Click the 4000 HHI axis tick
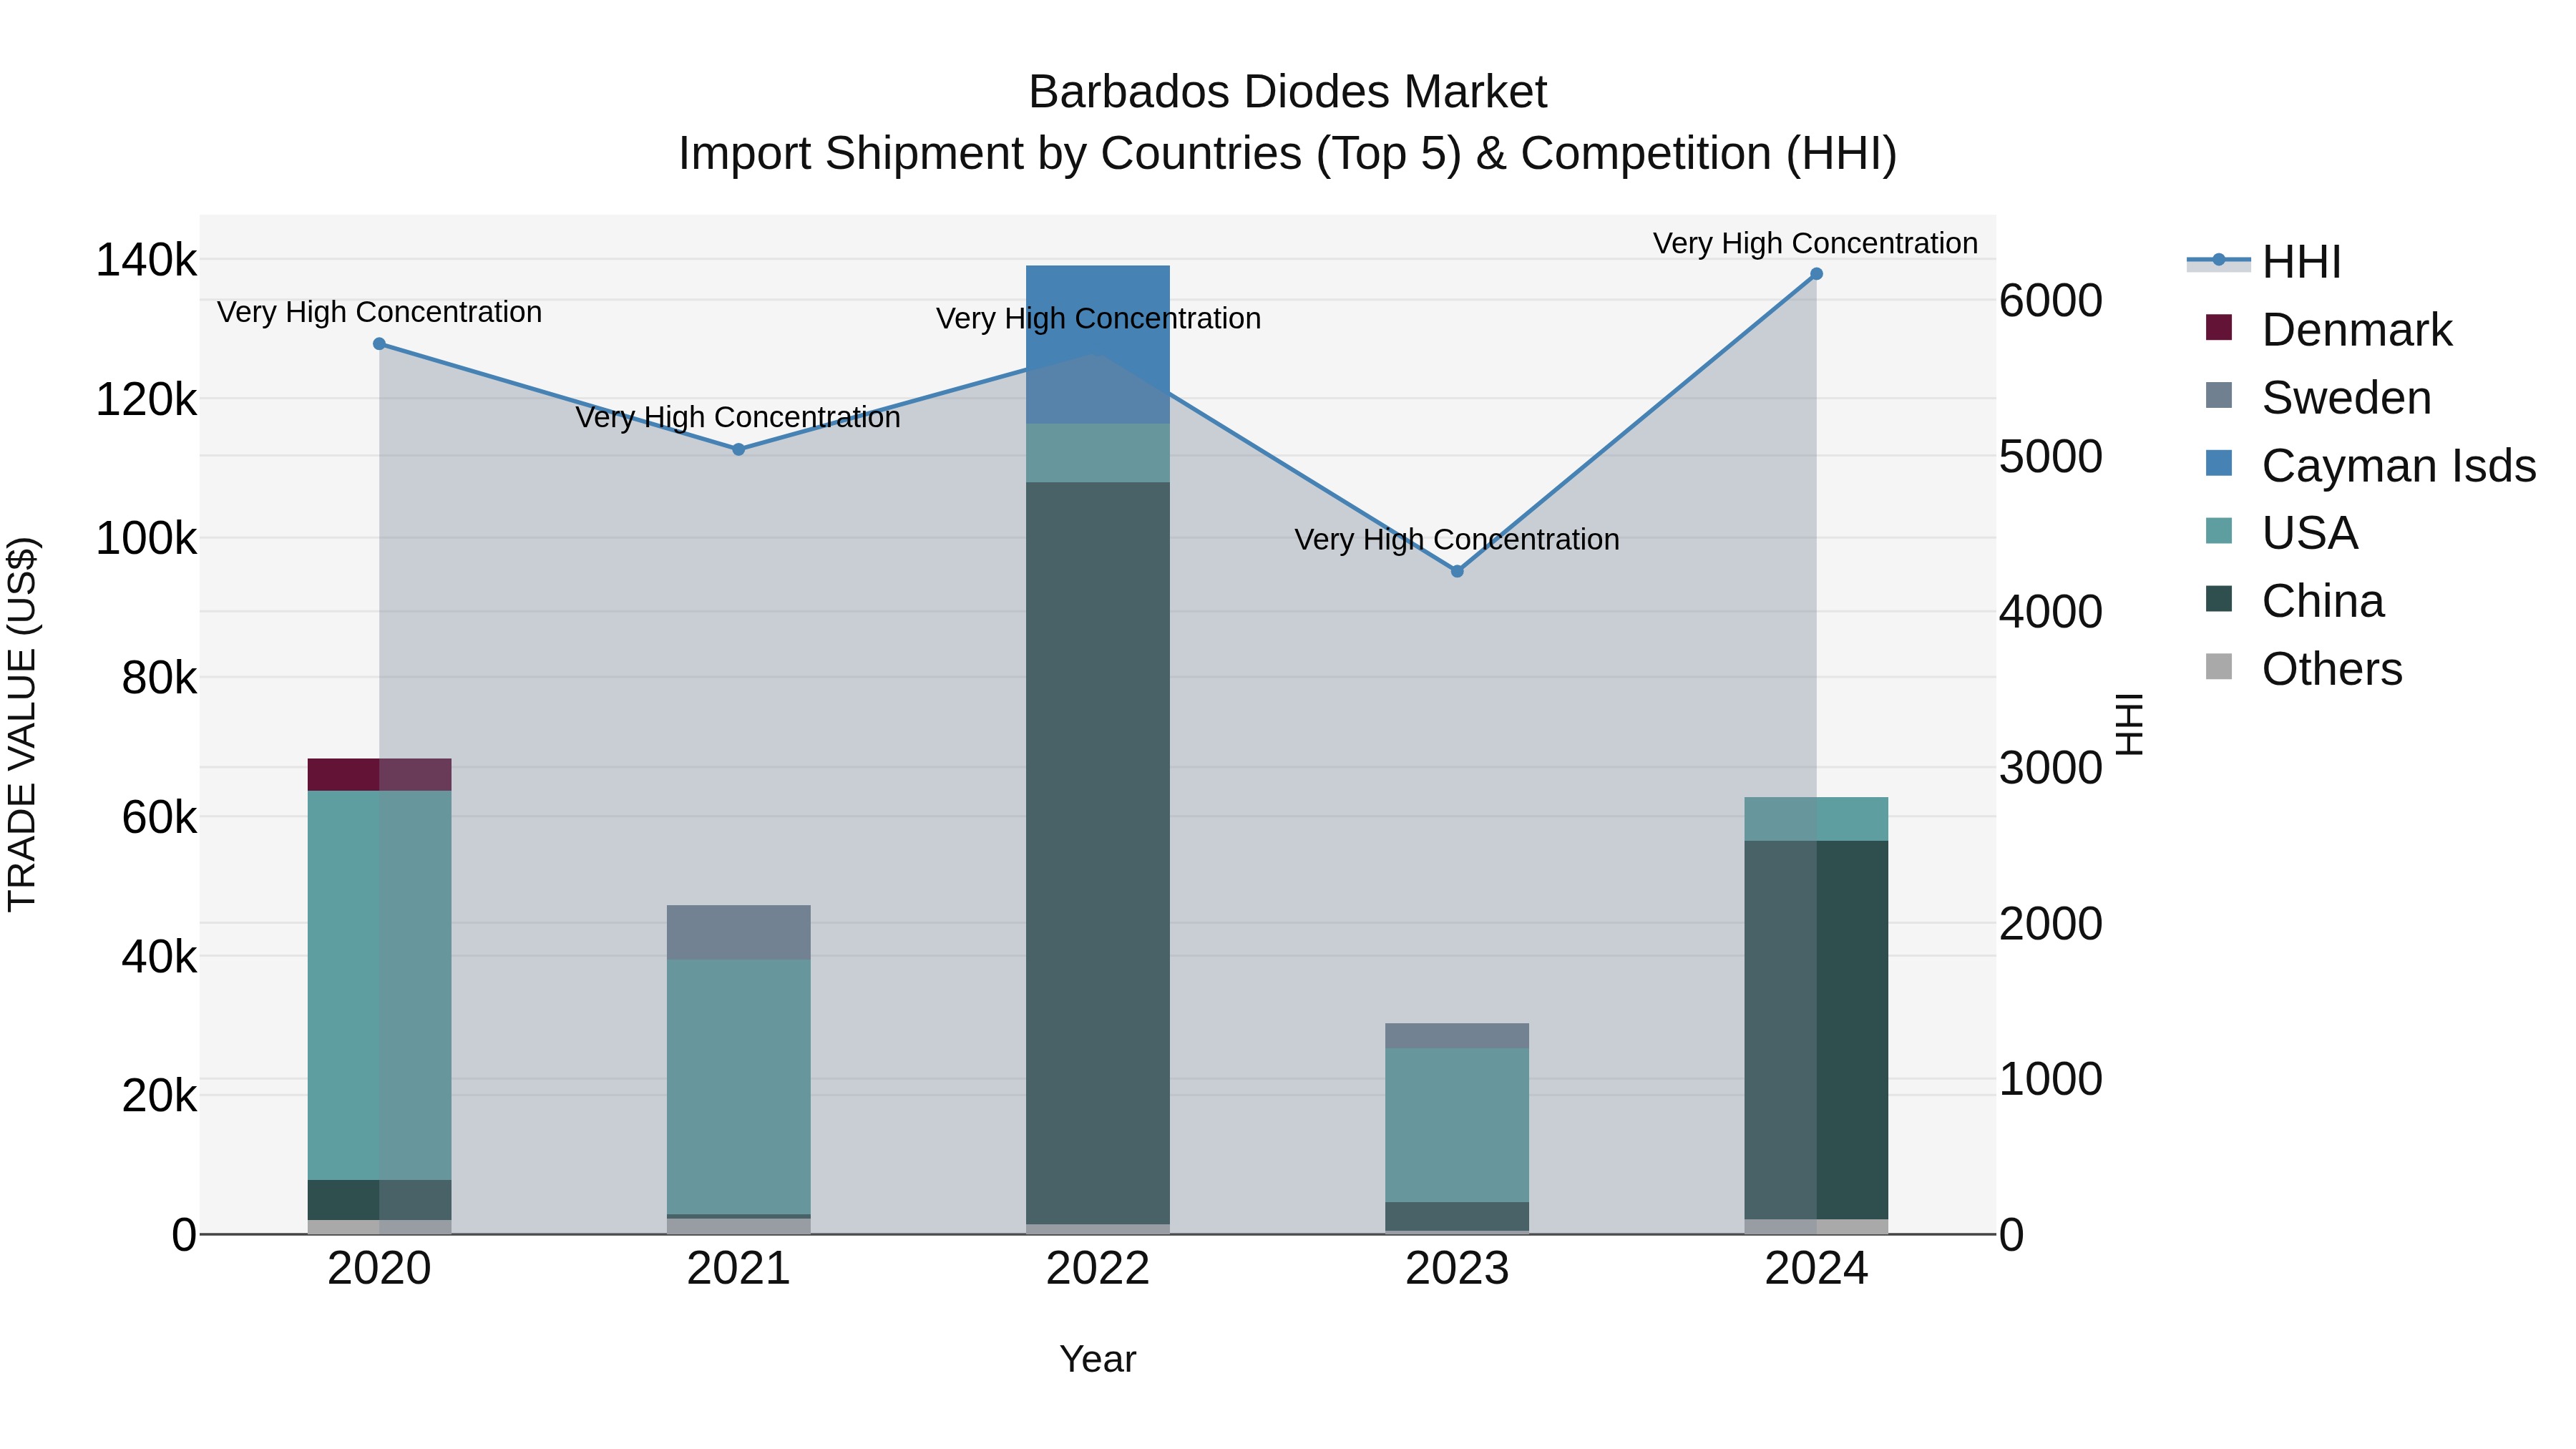2576x1449 pixels. 2051,612
